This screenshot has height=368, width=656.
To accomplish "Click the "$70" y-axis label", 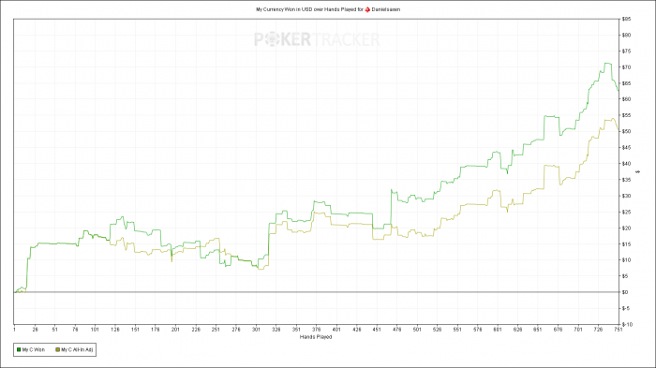I will point(626,67).
